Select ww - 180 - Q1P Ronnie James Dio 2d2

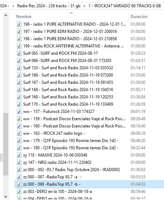[71, 148]
